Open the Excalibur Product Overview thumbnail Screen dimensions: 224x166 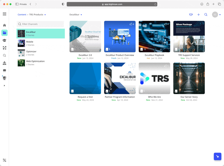(x=120, y=37)
